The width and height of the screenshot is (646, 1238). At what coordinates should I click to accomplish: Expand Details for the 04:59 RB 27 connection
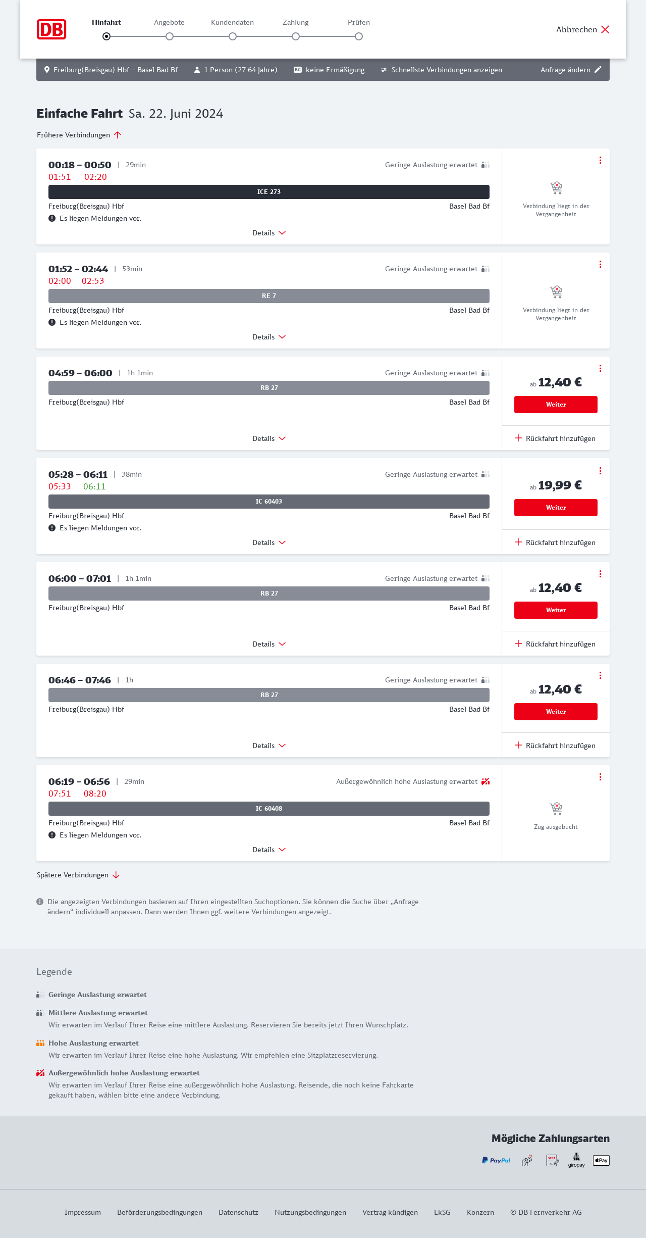[x=269, y=438]
